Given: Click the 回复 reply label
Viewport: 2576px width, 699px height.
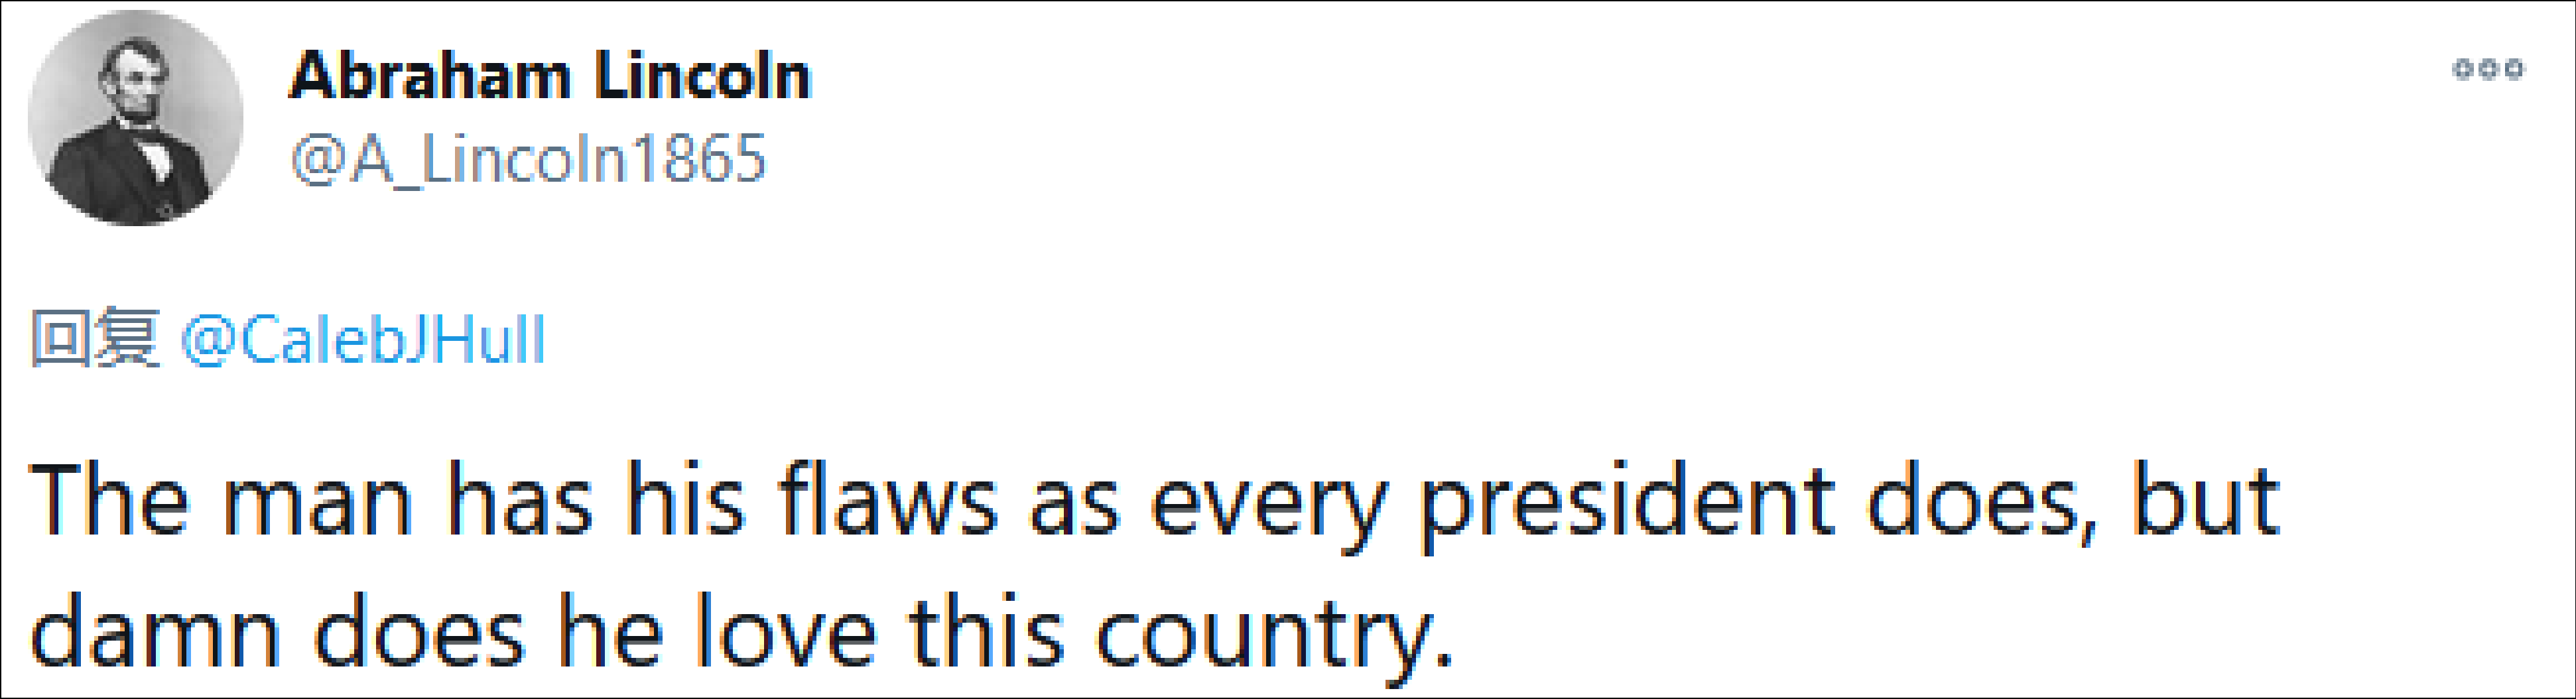Looking at the screenshot, I should click(x=95, y=340).
